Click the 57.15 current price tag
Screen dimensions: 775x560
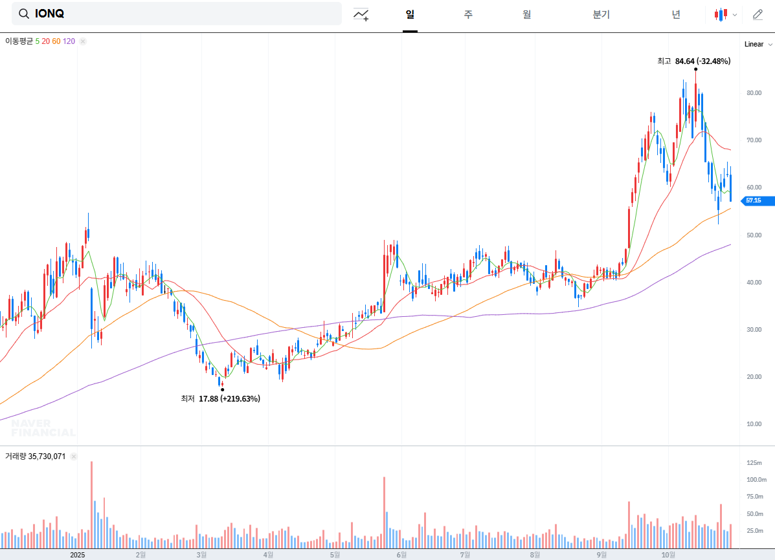(758, 200)
